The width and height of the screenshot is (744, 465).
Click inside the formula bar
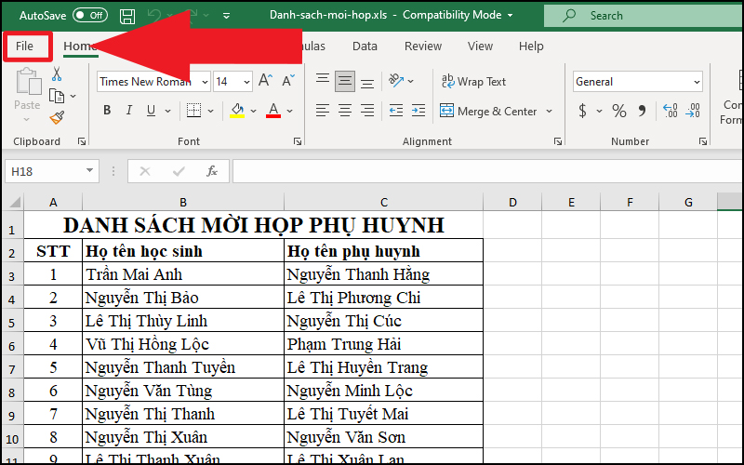(487, 171)
